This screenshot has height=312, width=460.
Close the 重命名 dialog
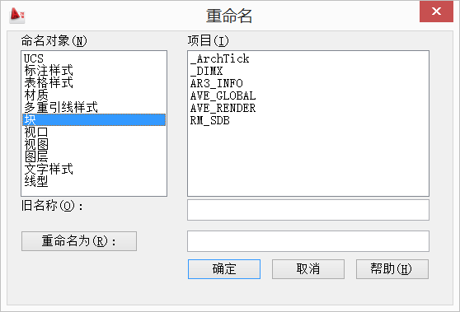tap(436, 12)
